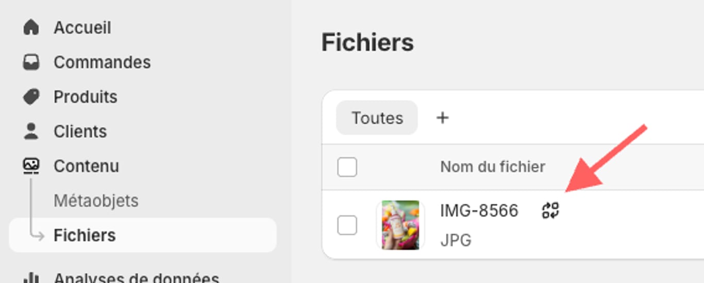This screenshot has width=704, height=283.
Task: Open the Commandes text label
Action: click(102, 62)
